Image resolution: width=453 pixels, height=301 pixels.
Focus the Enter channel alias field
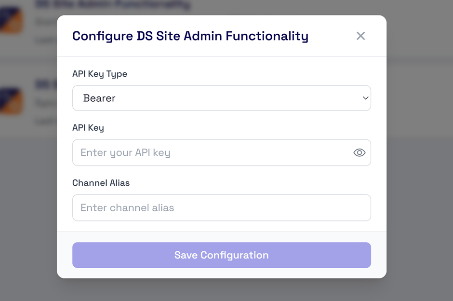(x=222, y=207)
